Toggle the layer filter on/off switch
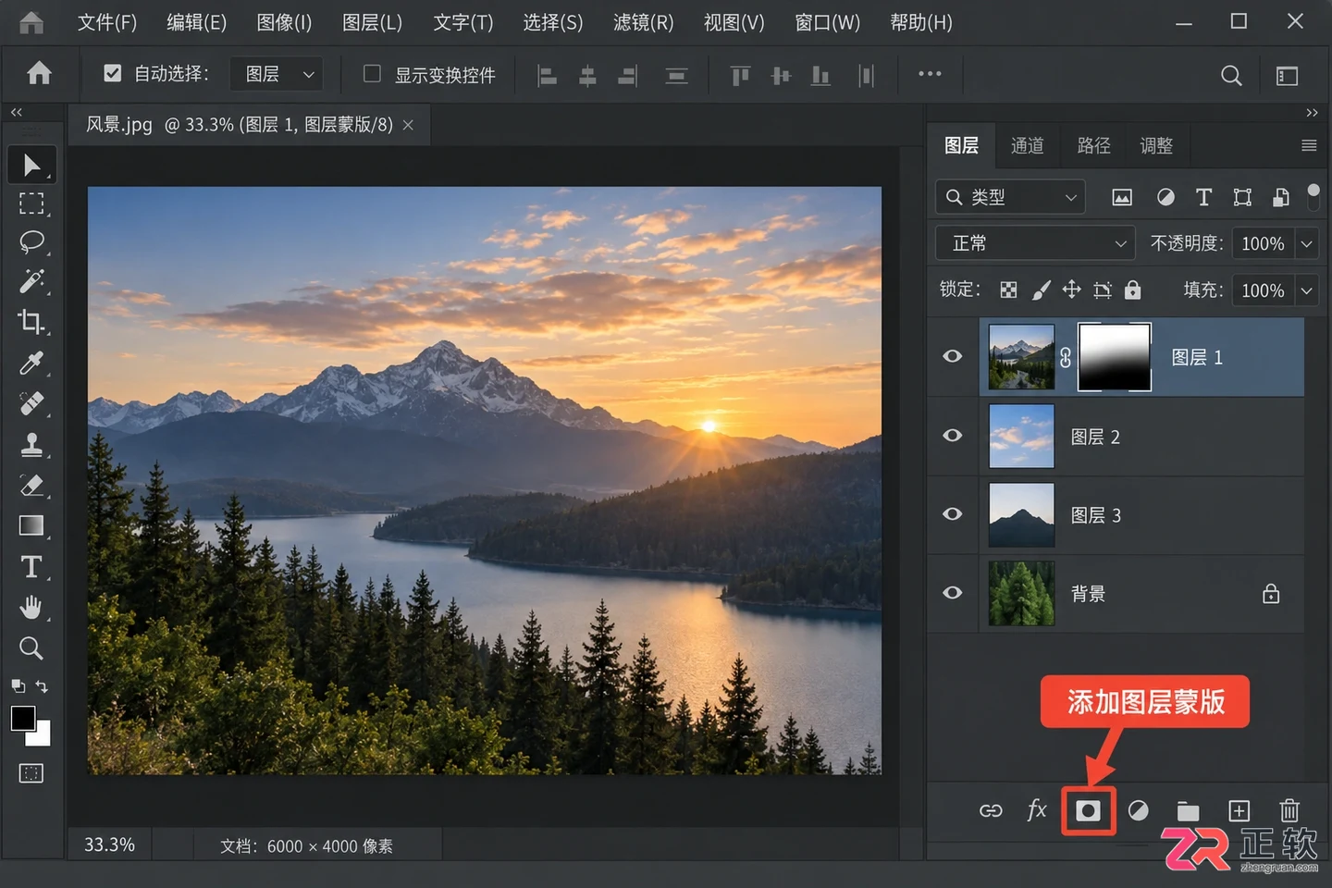 (1313, 197)
